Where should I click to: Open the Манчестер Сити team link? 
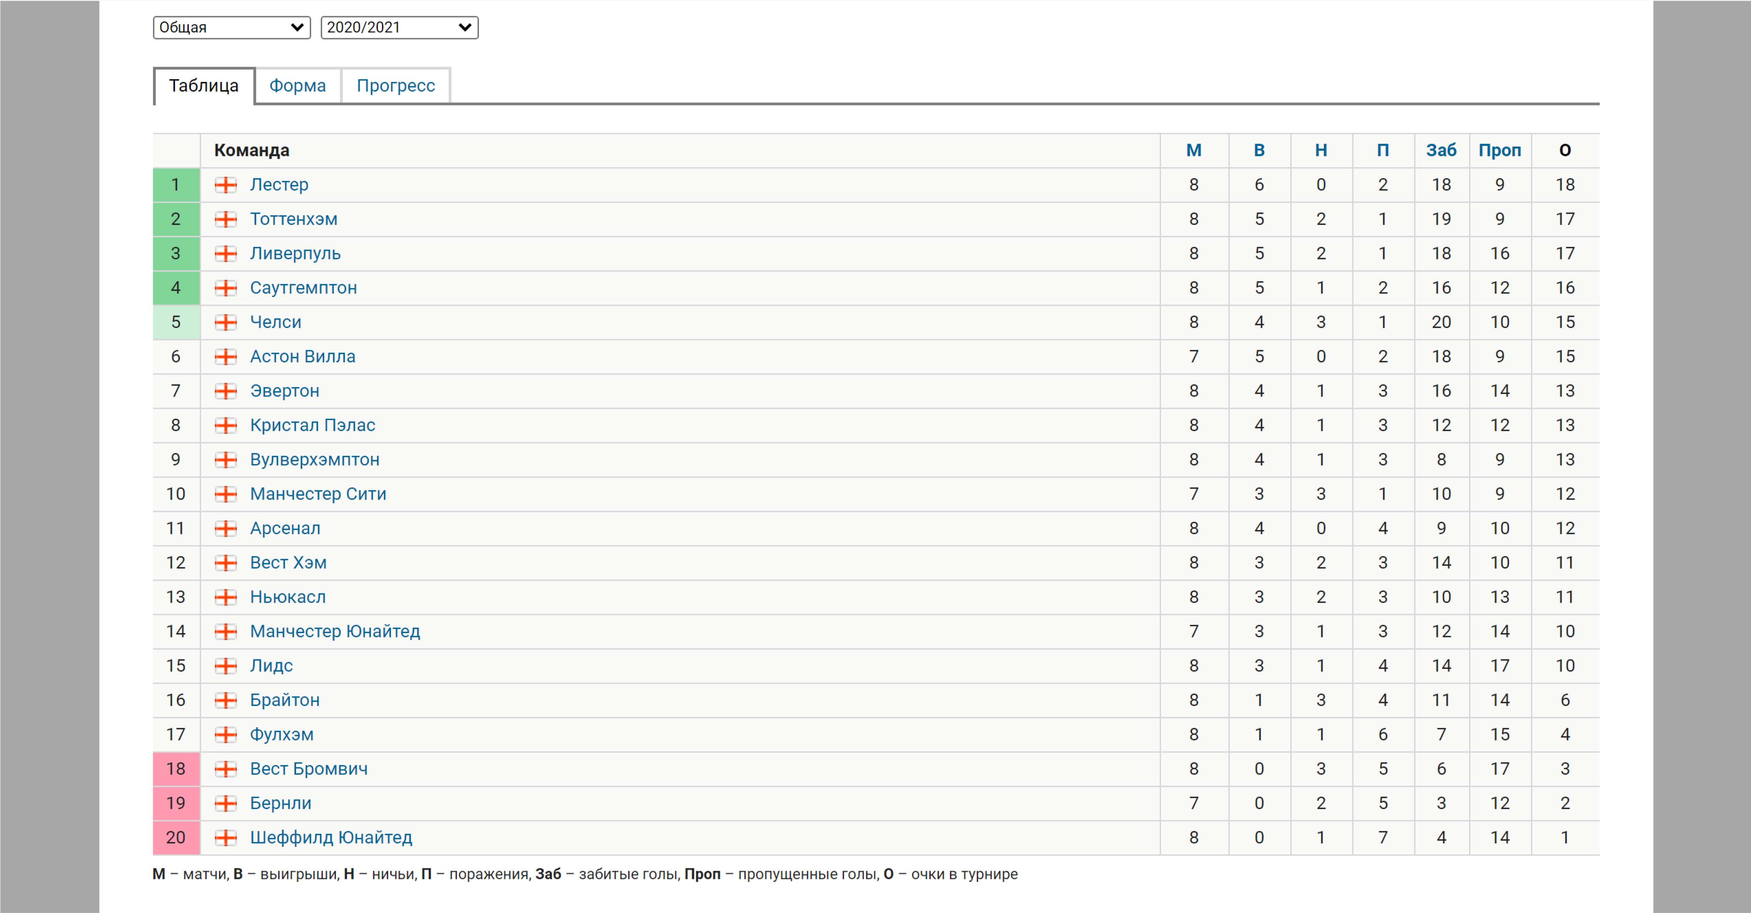pos(317,494)
